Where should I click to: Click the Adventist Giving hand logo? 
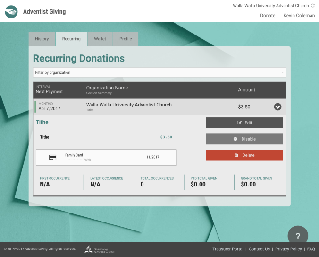[x=11, y=12]
